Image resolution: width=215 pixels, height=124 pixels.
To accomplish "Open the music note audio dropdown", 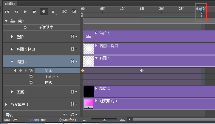I will (73, 114).
